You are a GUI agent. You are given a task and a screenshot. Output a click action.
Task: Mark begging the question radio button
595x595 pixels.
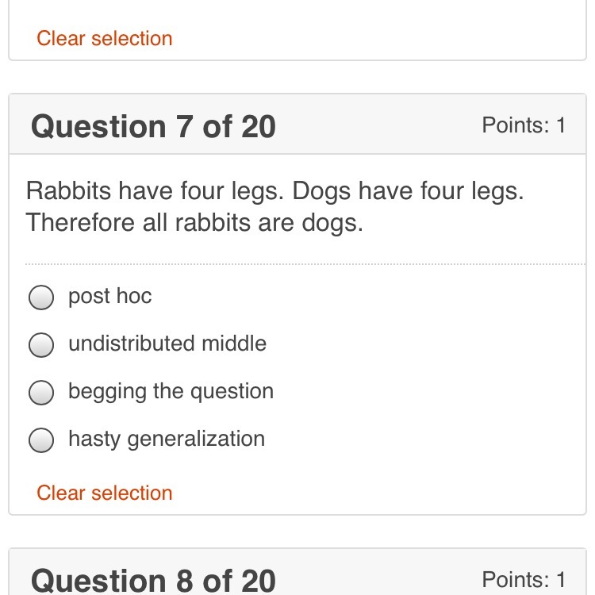click(41, 393)
